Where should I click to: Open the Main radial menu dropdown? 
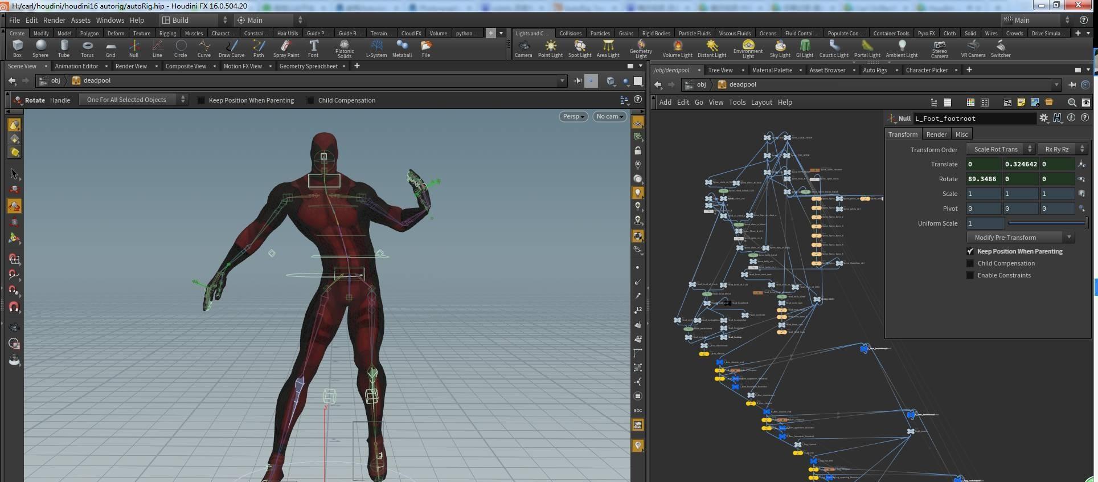269,20
